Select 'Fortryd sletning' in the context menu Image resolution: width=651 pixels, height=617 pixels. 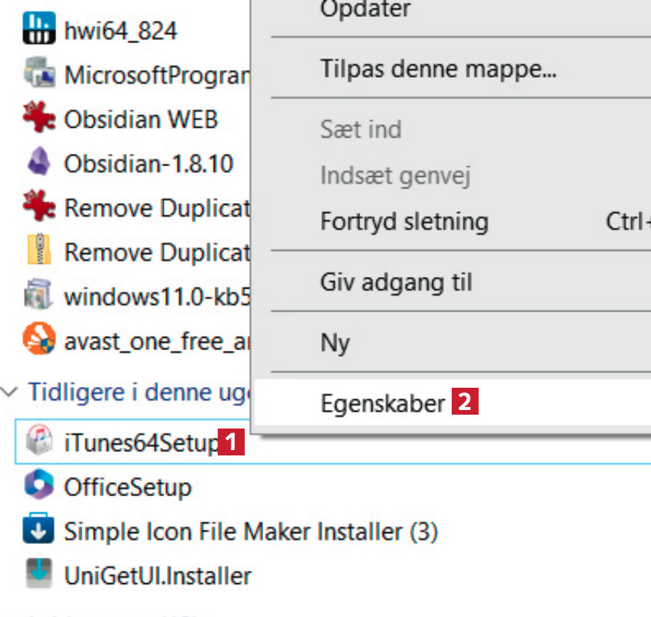404,222
